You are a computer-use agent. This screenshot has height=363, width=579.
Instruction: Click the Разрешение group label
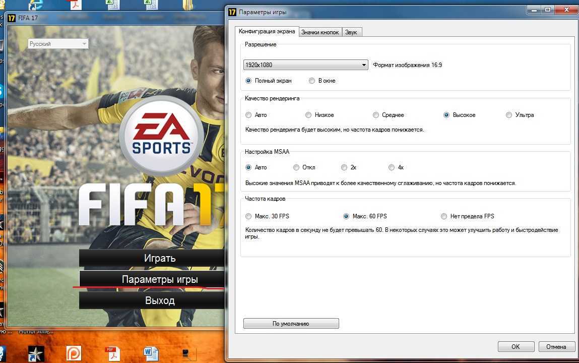pyautogui.click(x=261, y=44)
